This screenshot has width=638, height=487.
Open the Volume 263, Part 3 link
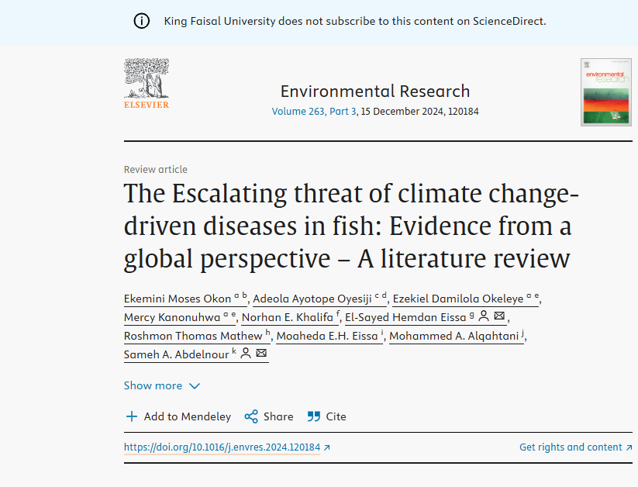[314, 112]
